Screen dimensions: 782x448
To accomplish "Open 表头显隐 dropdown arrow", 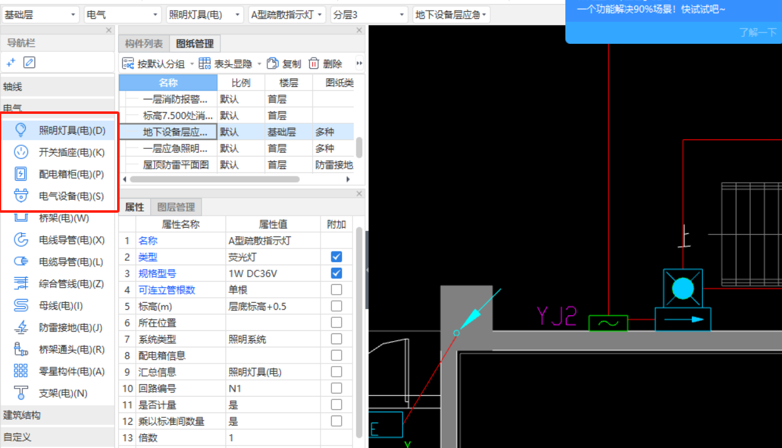I will [x=259, y=64].
